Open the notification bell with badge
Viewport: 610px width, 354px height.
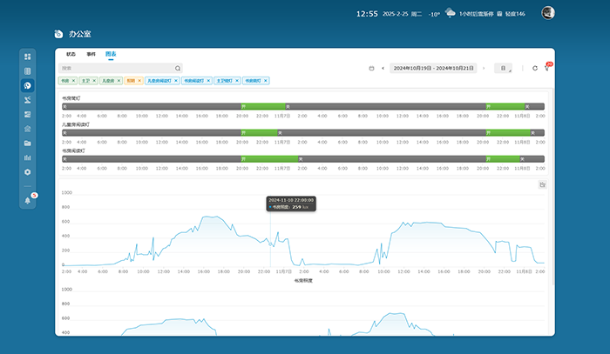(x=28, y=199)
